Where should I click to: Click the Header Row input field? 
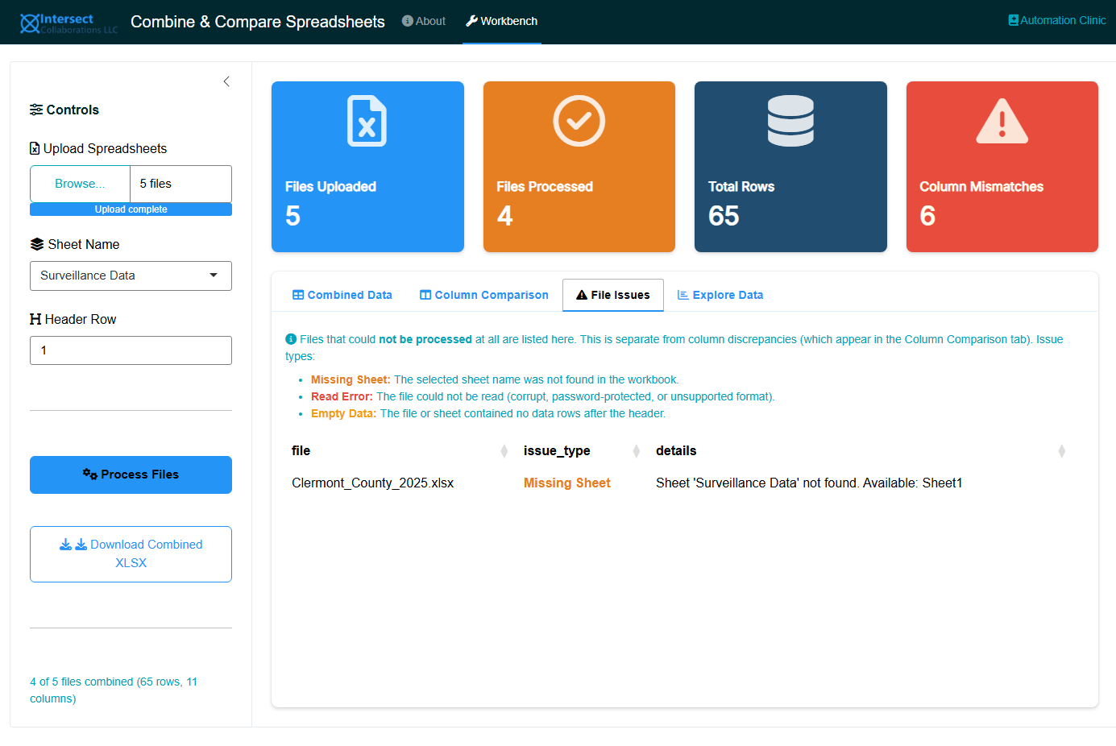(131, 350)
